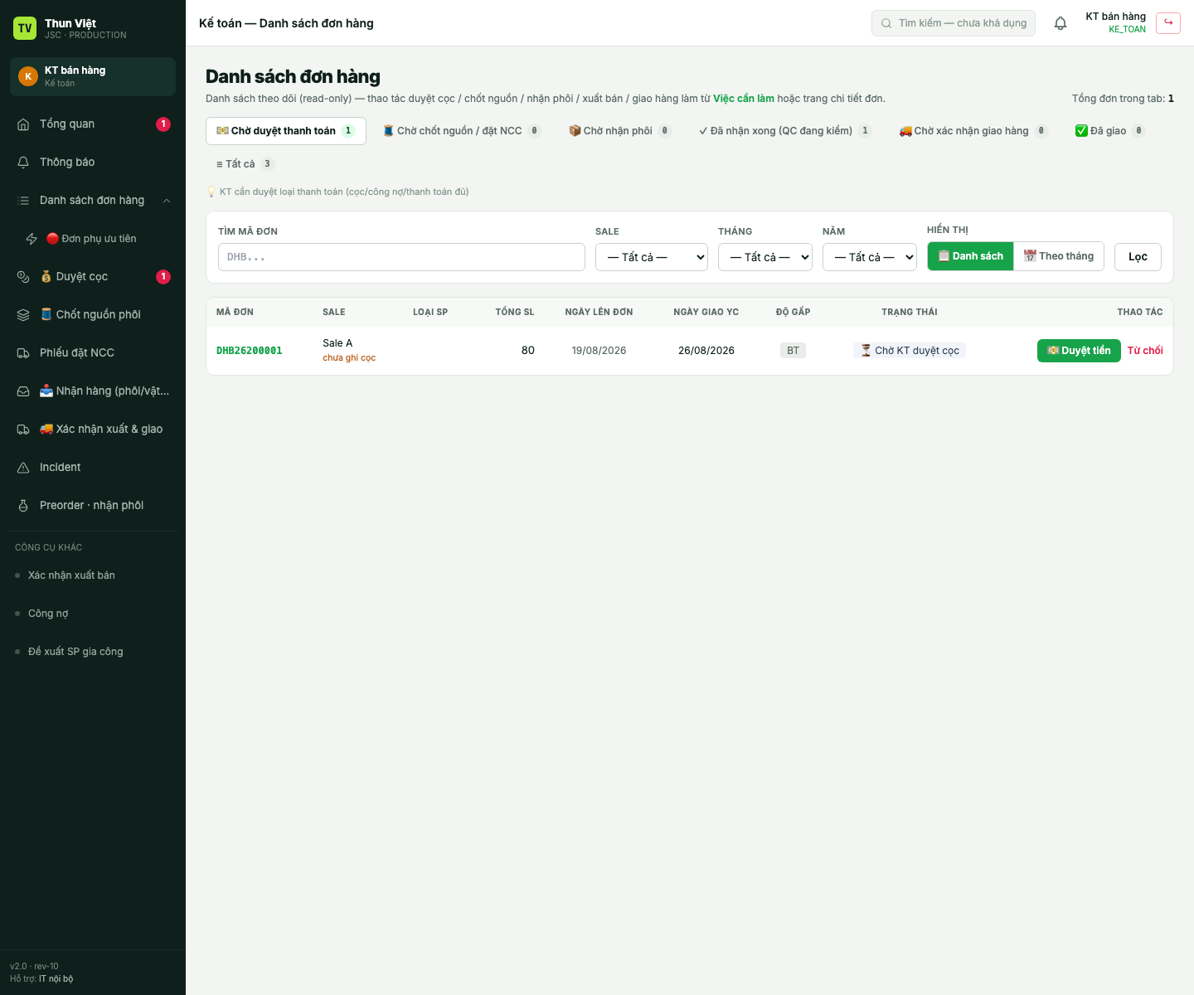This screenshot has height=995, width=1194.
Task: Click the Preorder nhận phôi bottle icon
Action: point(23,506)
